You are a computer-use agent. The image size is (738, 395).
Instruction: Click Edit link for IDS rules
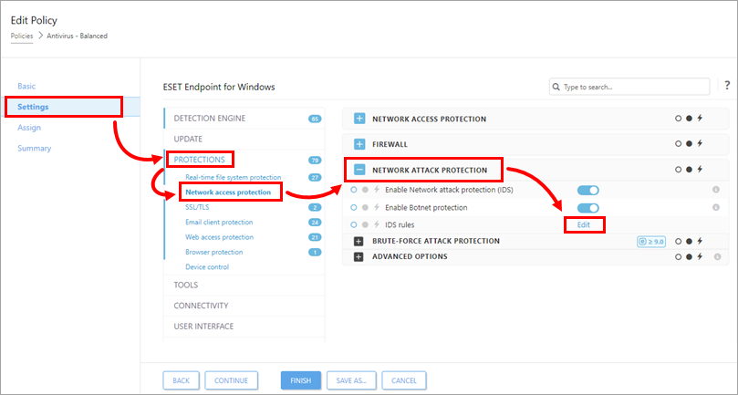pyautogui.click(x=584, y=225)
